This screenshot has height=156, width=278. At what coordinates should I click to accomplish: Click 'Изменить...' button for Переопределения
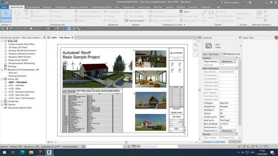point(228,62)
